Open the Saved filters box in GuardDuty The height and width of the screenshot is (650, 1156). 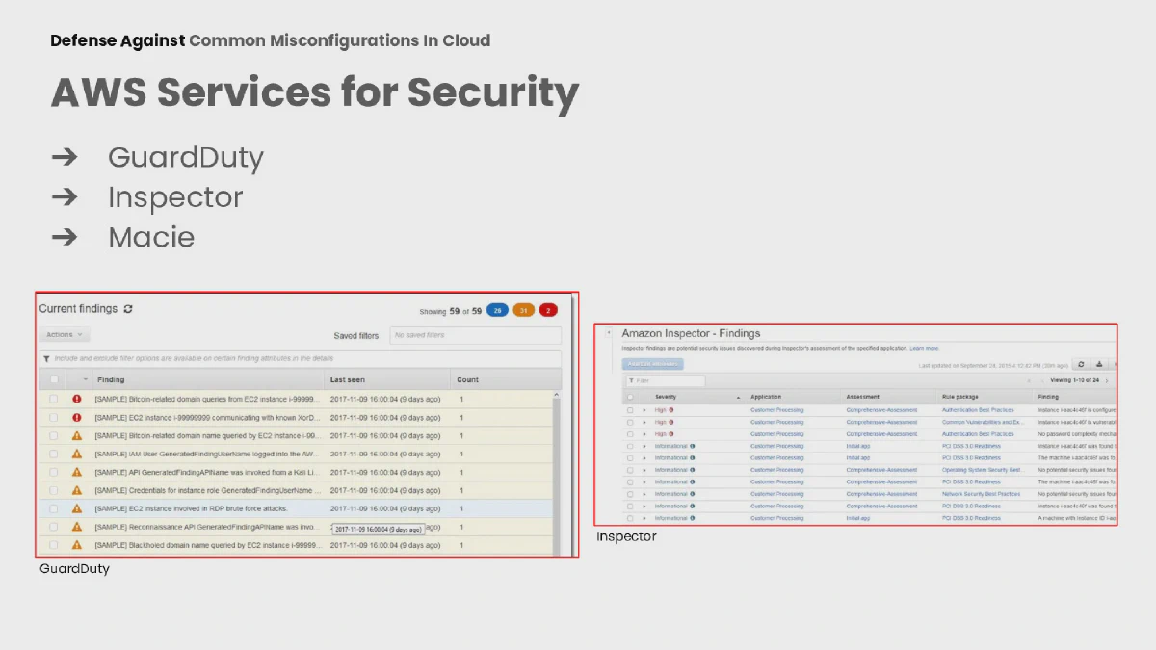[475, 335]
